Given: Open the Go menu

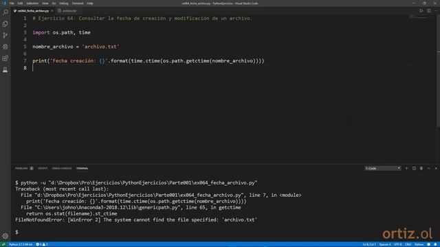Looking at the screenshot, I should coord(54,3).
